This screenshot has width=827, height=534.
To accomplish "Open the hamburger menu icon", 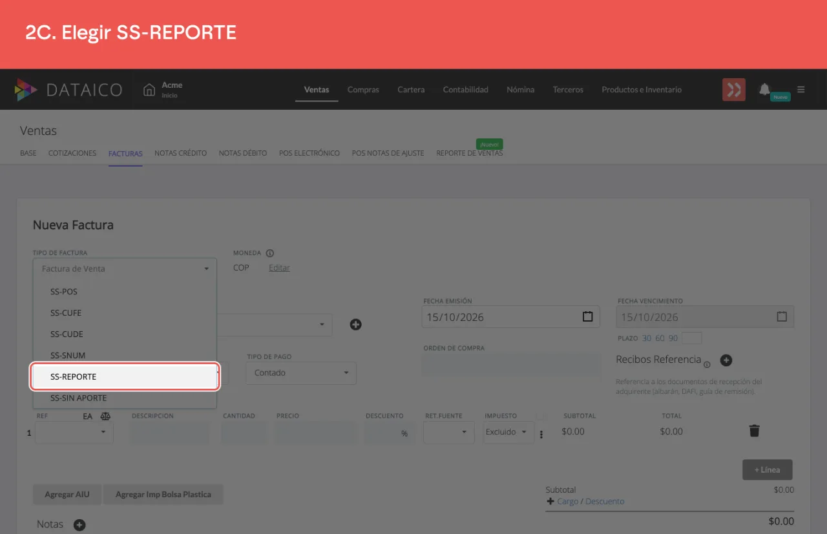I will (801, 90).
